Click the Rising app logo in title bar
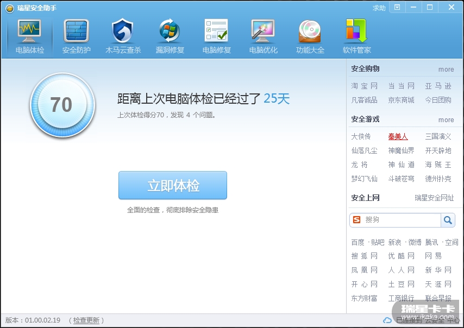This screenshot has height=328, width=464. click(10, 8)
